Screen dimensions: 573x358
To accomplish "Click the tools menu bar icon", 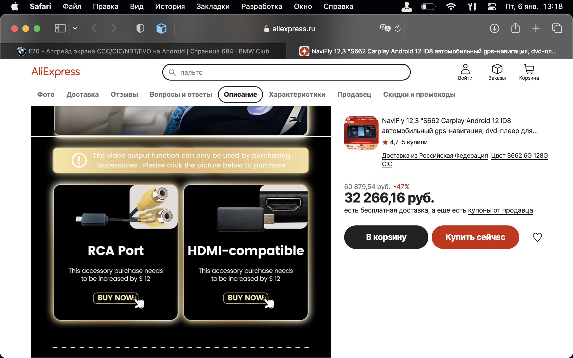I will pyautogui.click(x=472, y=6).
